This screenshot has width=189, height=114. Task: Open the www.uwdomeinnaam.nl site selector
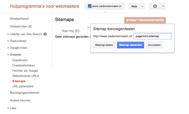coord(104,6)
